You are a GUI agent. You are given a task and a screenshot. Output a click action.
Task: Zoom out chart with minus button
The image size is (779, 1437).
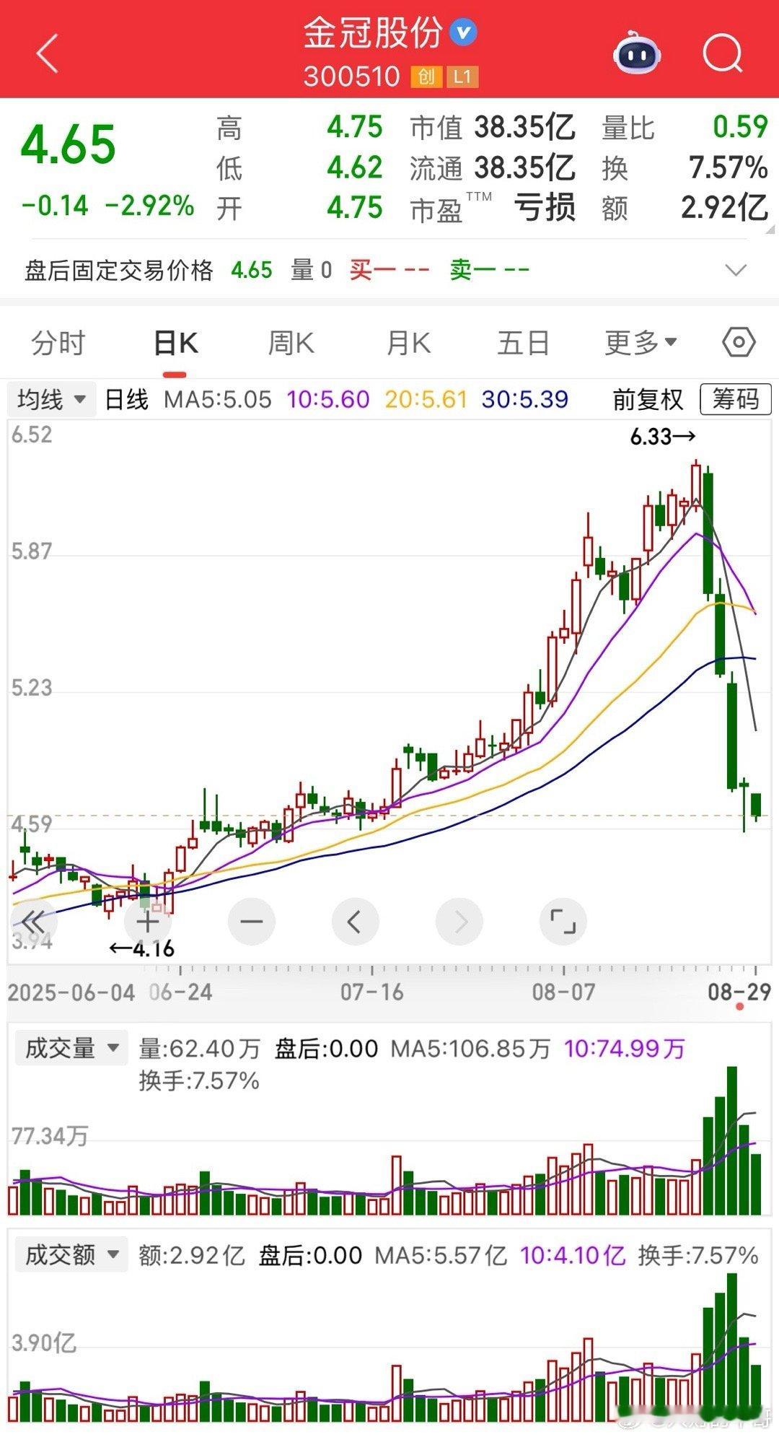(x=251, y=922)
